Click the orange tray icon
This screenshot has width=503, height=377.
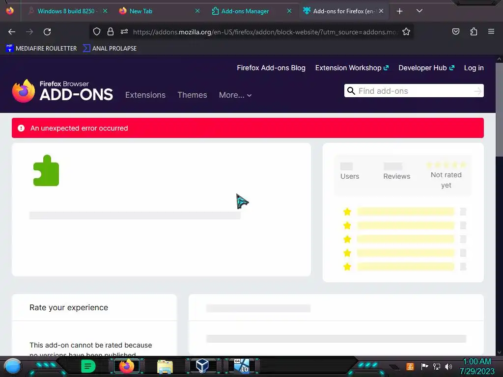click(x=410, y=366)
